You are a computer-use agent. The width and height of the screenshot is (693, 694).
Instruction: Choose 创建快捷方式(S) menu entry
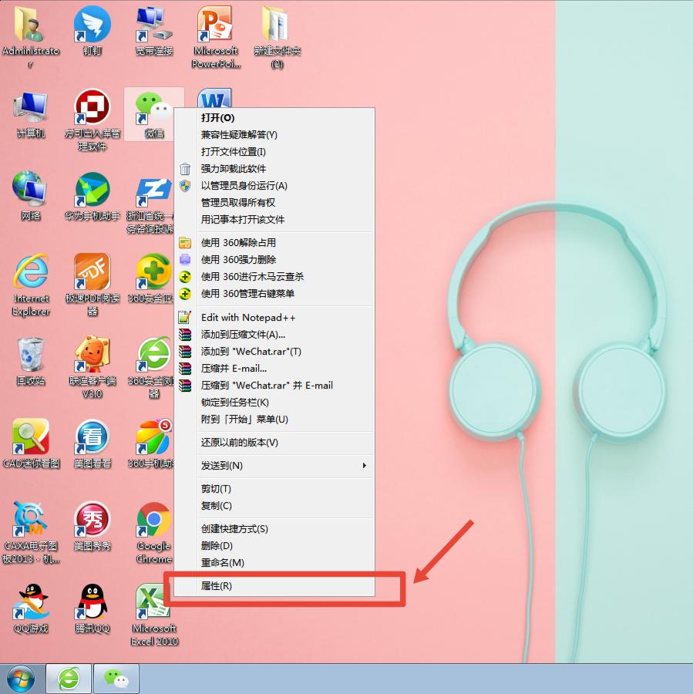click(x=274, y=529)
